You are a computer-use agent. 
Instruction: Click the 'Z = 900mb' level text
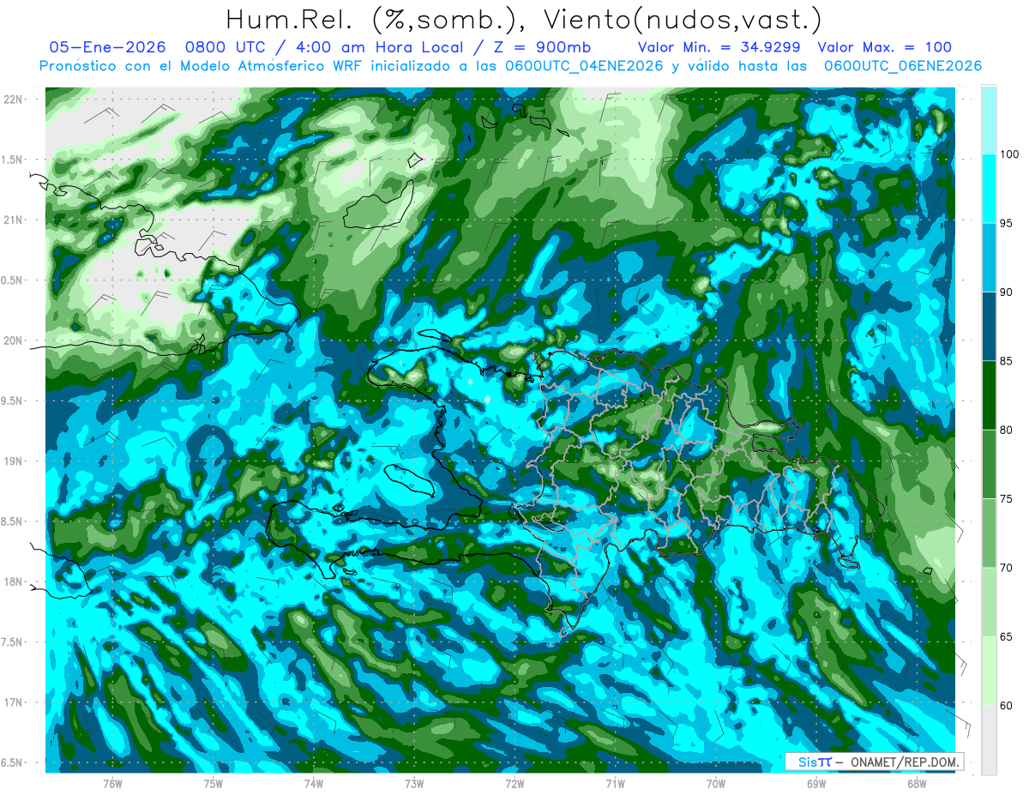coord(544,48)
